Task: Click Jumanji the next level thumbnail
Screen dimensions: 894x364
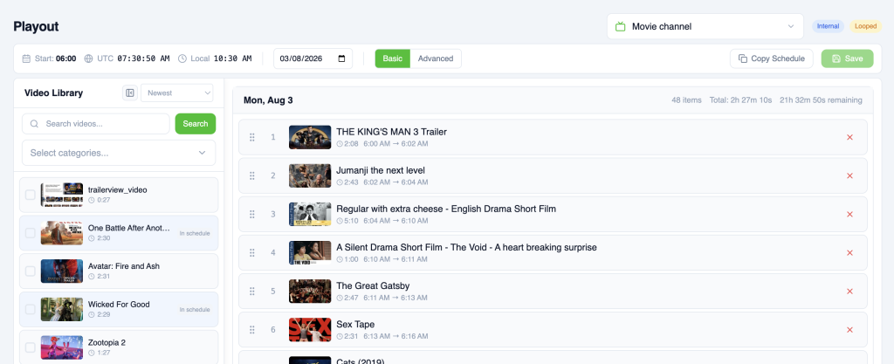Action: coord(310,175)
